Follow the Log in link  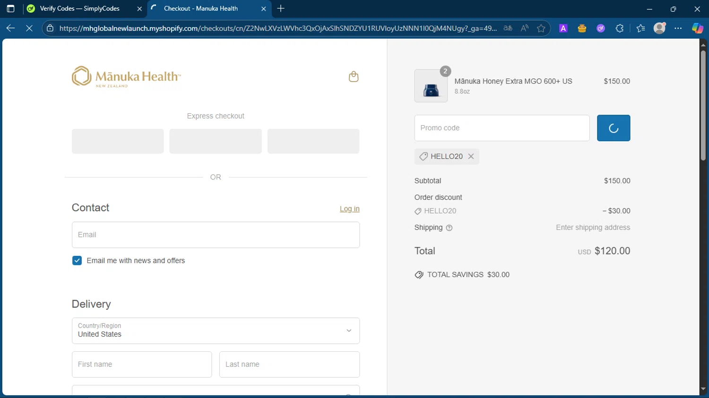[x=350, y=209]
